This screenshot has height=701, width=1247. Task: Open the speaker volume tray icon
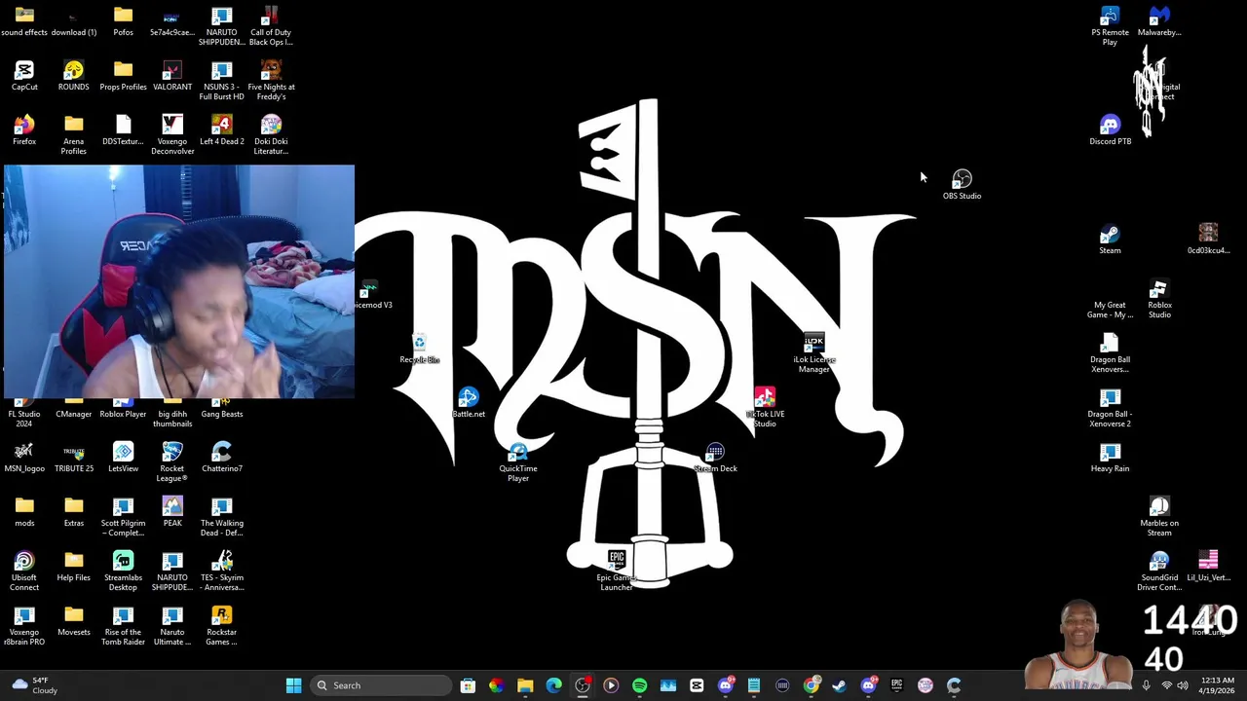pyautogui.click(x=1183, y=685)
